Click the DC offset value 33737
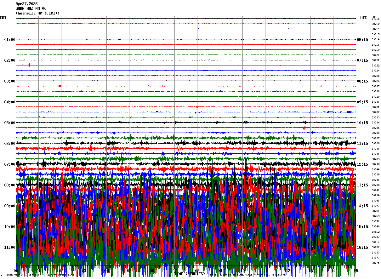 (375, 139)
